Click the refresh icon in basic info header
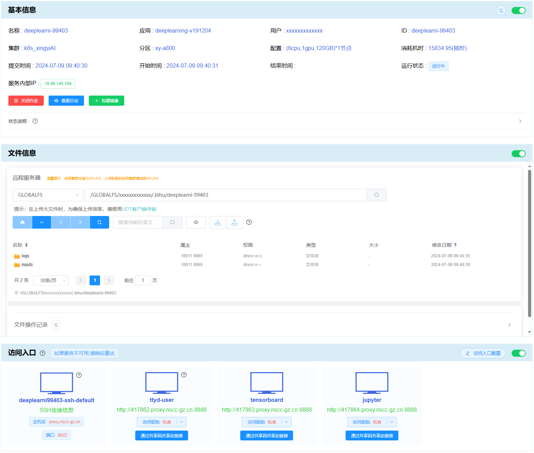The height and width of the screenshot is (453, 534). point(501,11)
